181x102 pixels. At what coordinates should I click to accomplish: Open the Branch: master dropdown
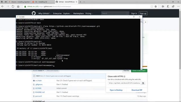(x=38, y=71)
